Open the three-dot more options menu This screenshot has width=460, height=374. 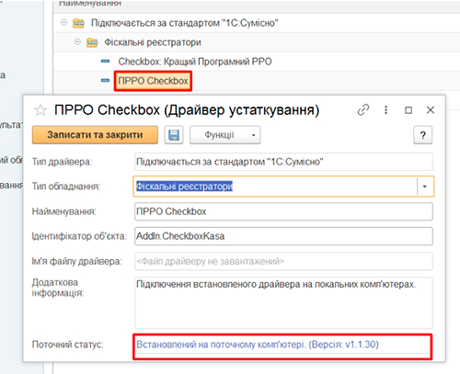(x=386, y=110)
